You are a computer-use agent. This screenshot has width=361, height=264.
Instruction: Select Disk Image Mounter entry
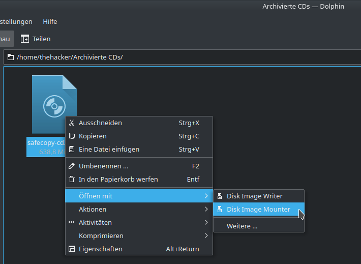tap(258, 209)
